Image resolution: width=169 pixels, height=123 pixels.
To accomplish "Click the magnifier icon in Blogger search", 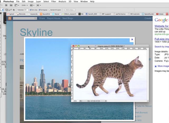I will pyautogui.click(x=35, y=18).
